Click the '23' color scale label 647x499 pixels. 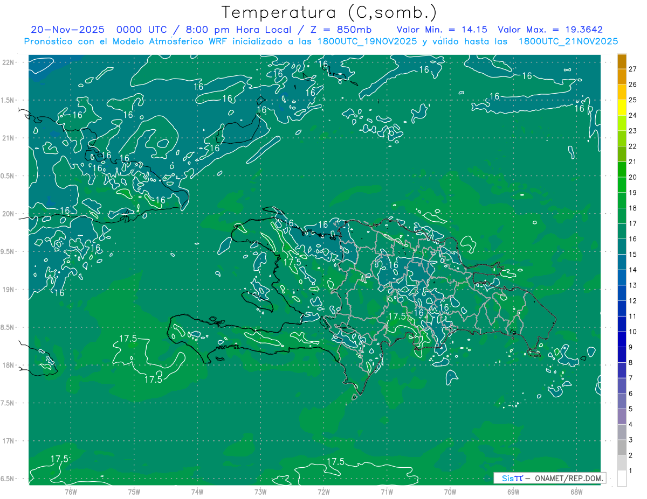[633, 131]
